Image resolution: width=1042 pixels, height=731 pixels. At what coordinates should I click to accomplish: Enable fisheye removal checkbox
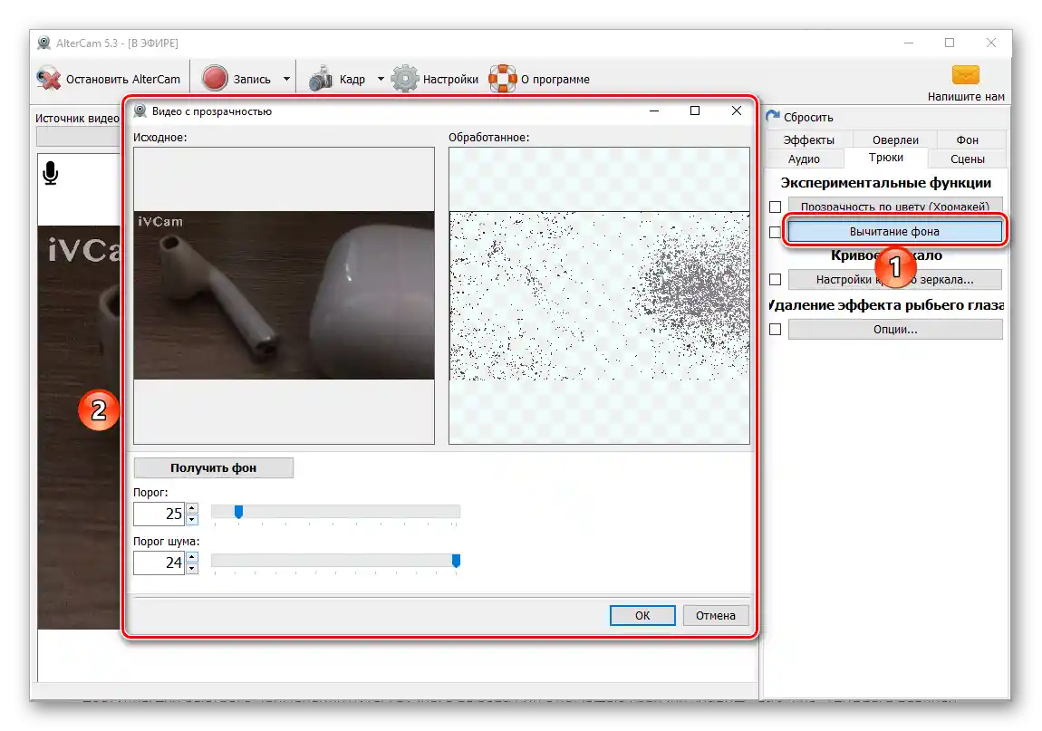point(775,329)
